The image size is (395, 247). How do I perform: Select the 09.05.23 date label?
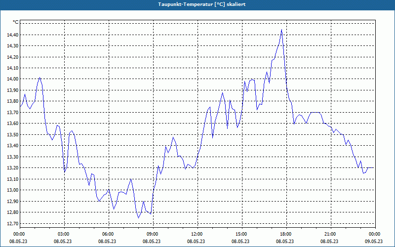[x=374, y=241]
